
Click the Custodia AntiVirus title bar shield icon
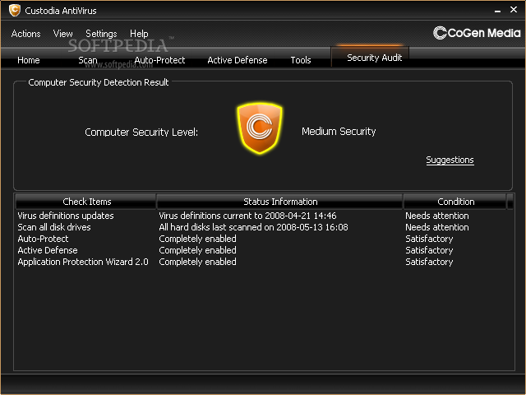14,11
